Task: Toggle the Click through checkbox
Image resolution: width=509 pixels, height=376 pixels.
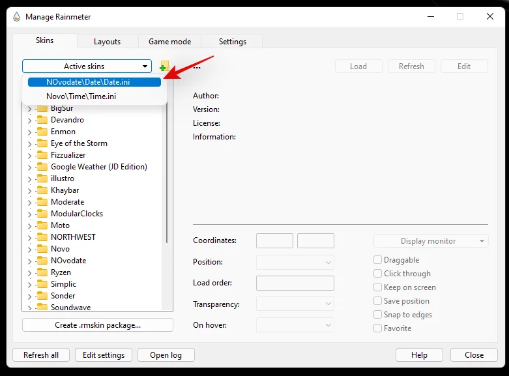Action: click(377, 274)
